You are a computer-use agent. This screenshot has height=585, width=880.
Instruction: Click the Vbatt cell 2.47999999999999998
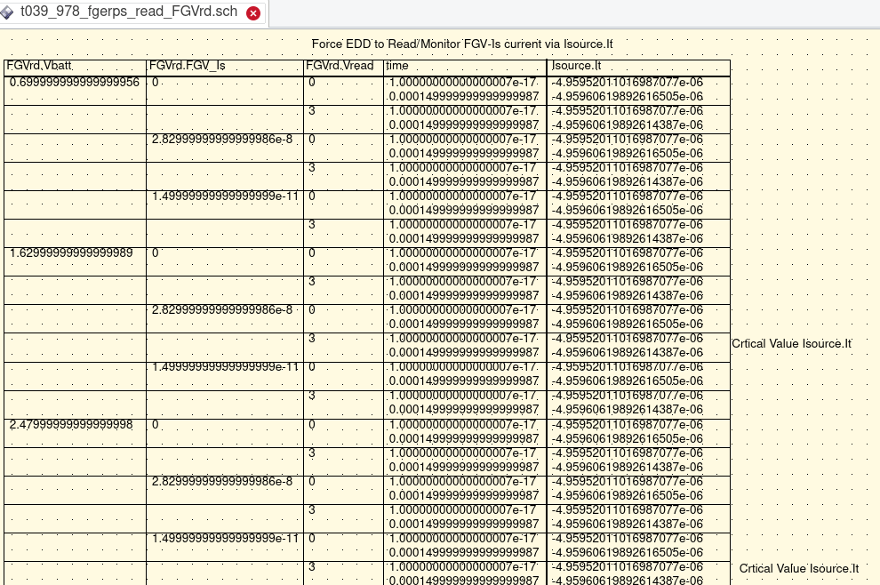71,425
